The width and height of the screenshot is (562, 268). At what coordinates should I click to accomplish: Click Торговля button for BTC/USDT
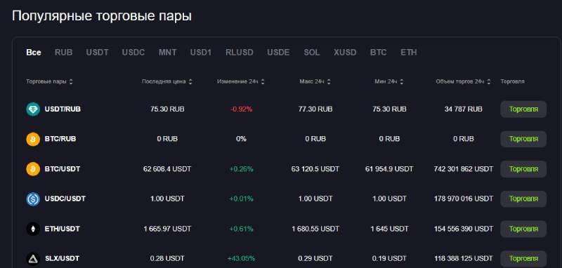coord(523,169)
